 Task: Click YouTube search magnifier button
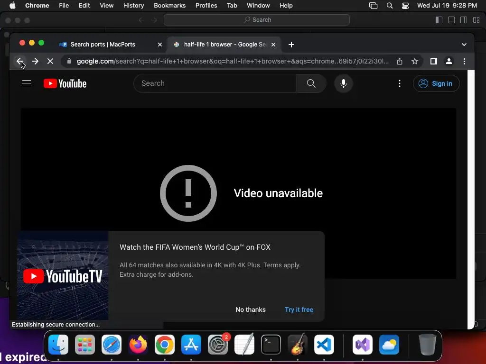(311, 83)
